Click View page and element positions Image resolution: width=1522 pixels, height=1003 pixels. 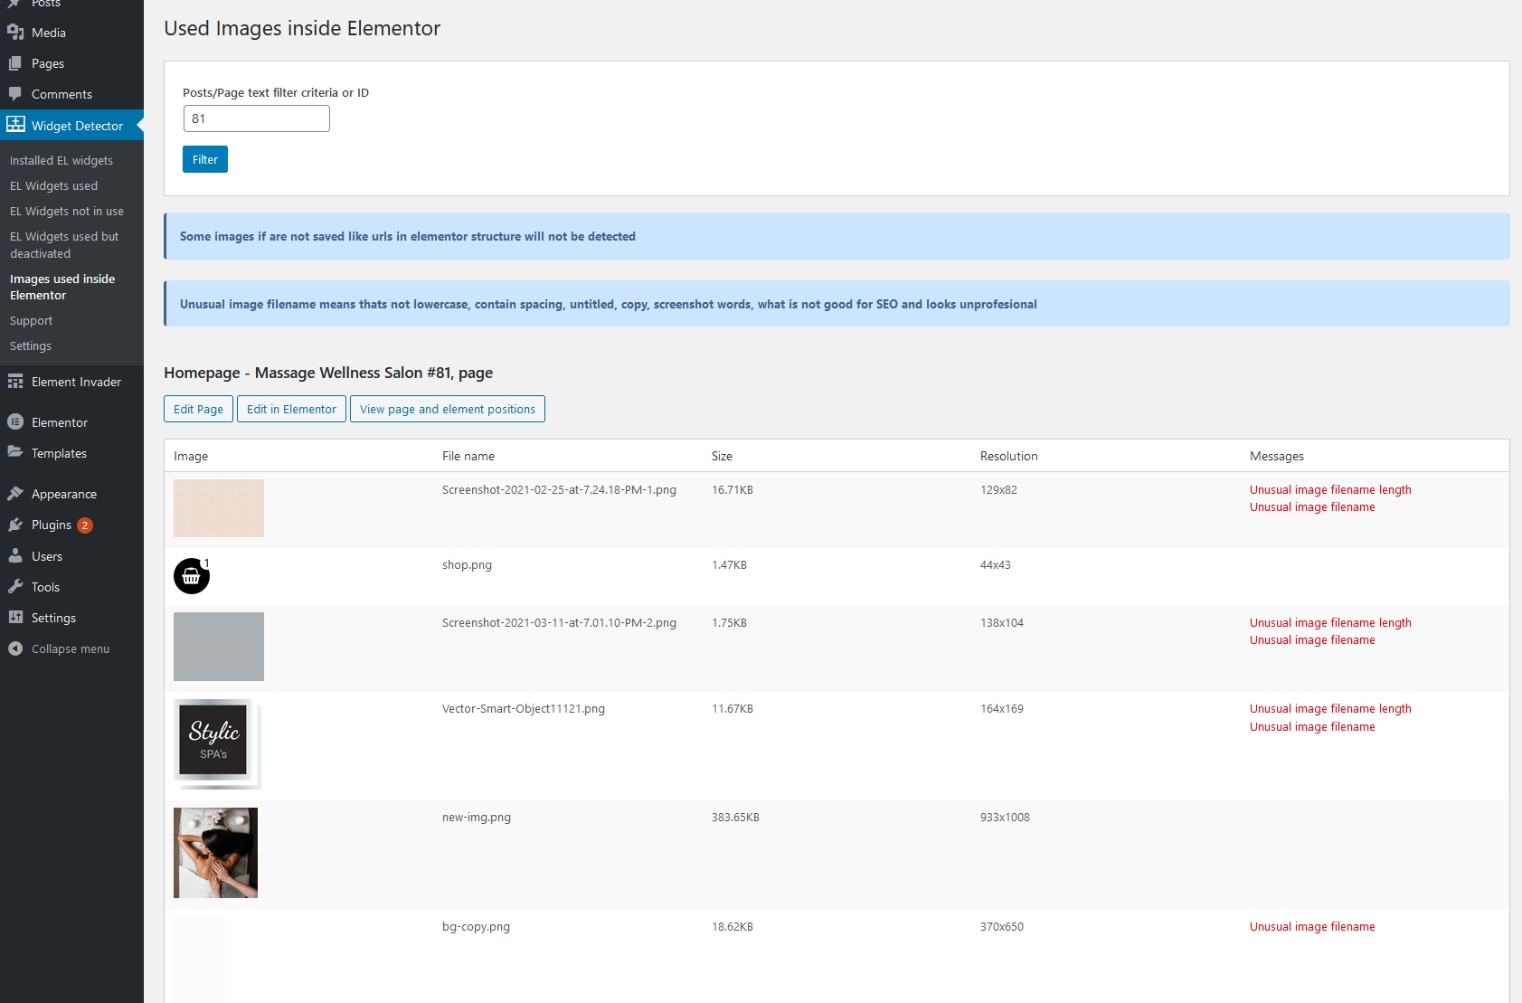click(447, 409)
